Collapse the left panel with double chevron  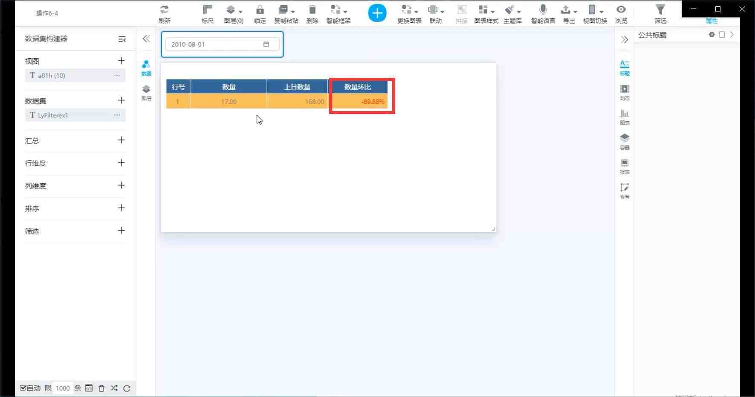coord(146,39)
